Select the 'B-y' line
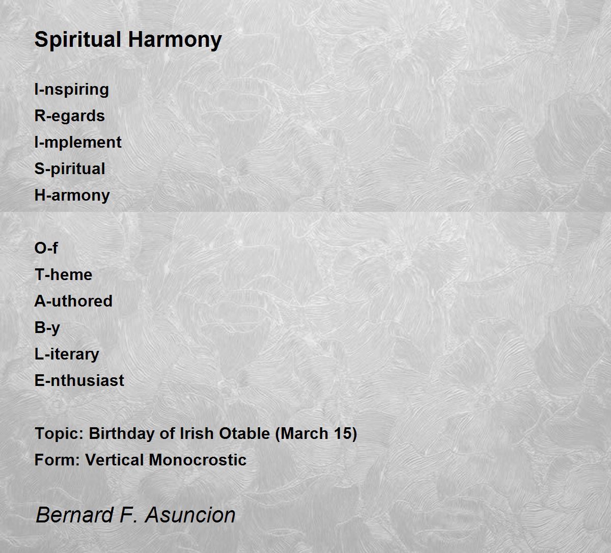Image resolution: width=611 pixels, height=553 pixels. click(47, 328)
